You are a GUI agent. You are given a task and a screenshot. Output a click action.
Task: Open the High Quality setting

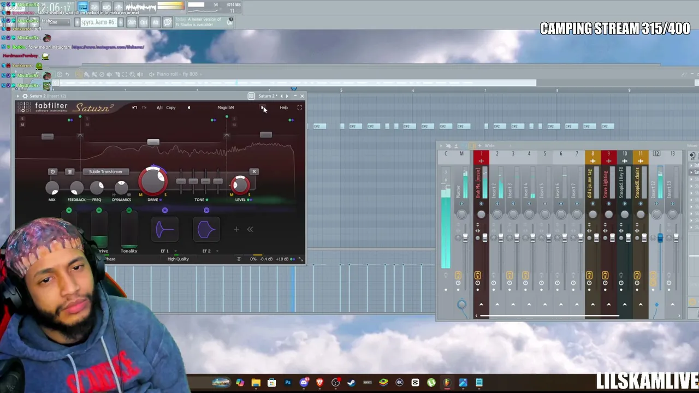(x=178, y=259)
